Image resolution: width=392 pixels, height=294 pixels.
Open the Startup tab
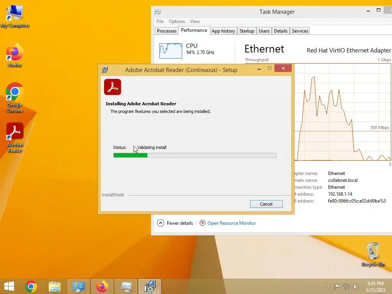pyautogui.click(x=247, y=31)
